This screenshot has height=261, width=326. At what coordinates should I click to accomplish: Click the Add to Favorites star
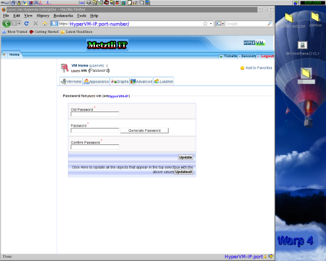(x=242, y=68)
